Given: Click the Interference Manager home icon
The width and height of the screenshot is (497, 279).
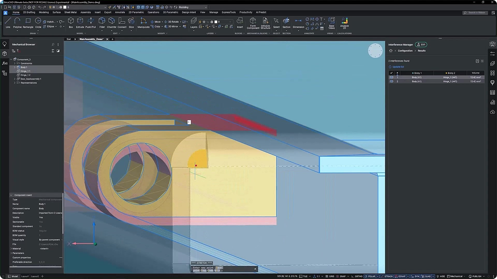Looking at the screenshot, I should 391,51.
